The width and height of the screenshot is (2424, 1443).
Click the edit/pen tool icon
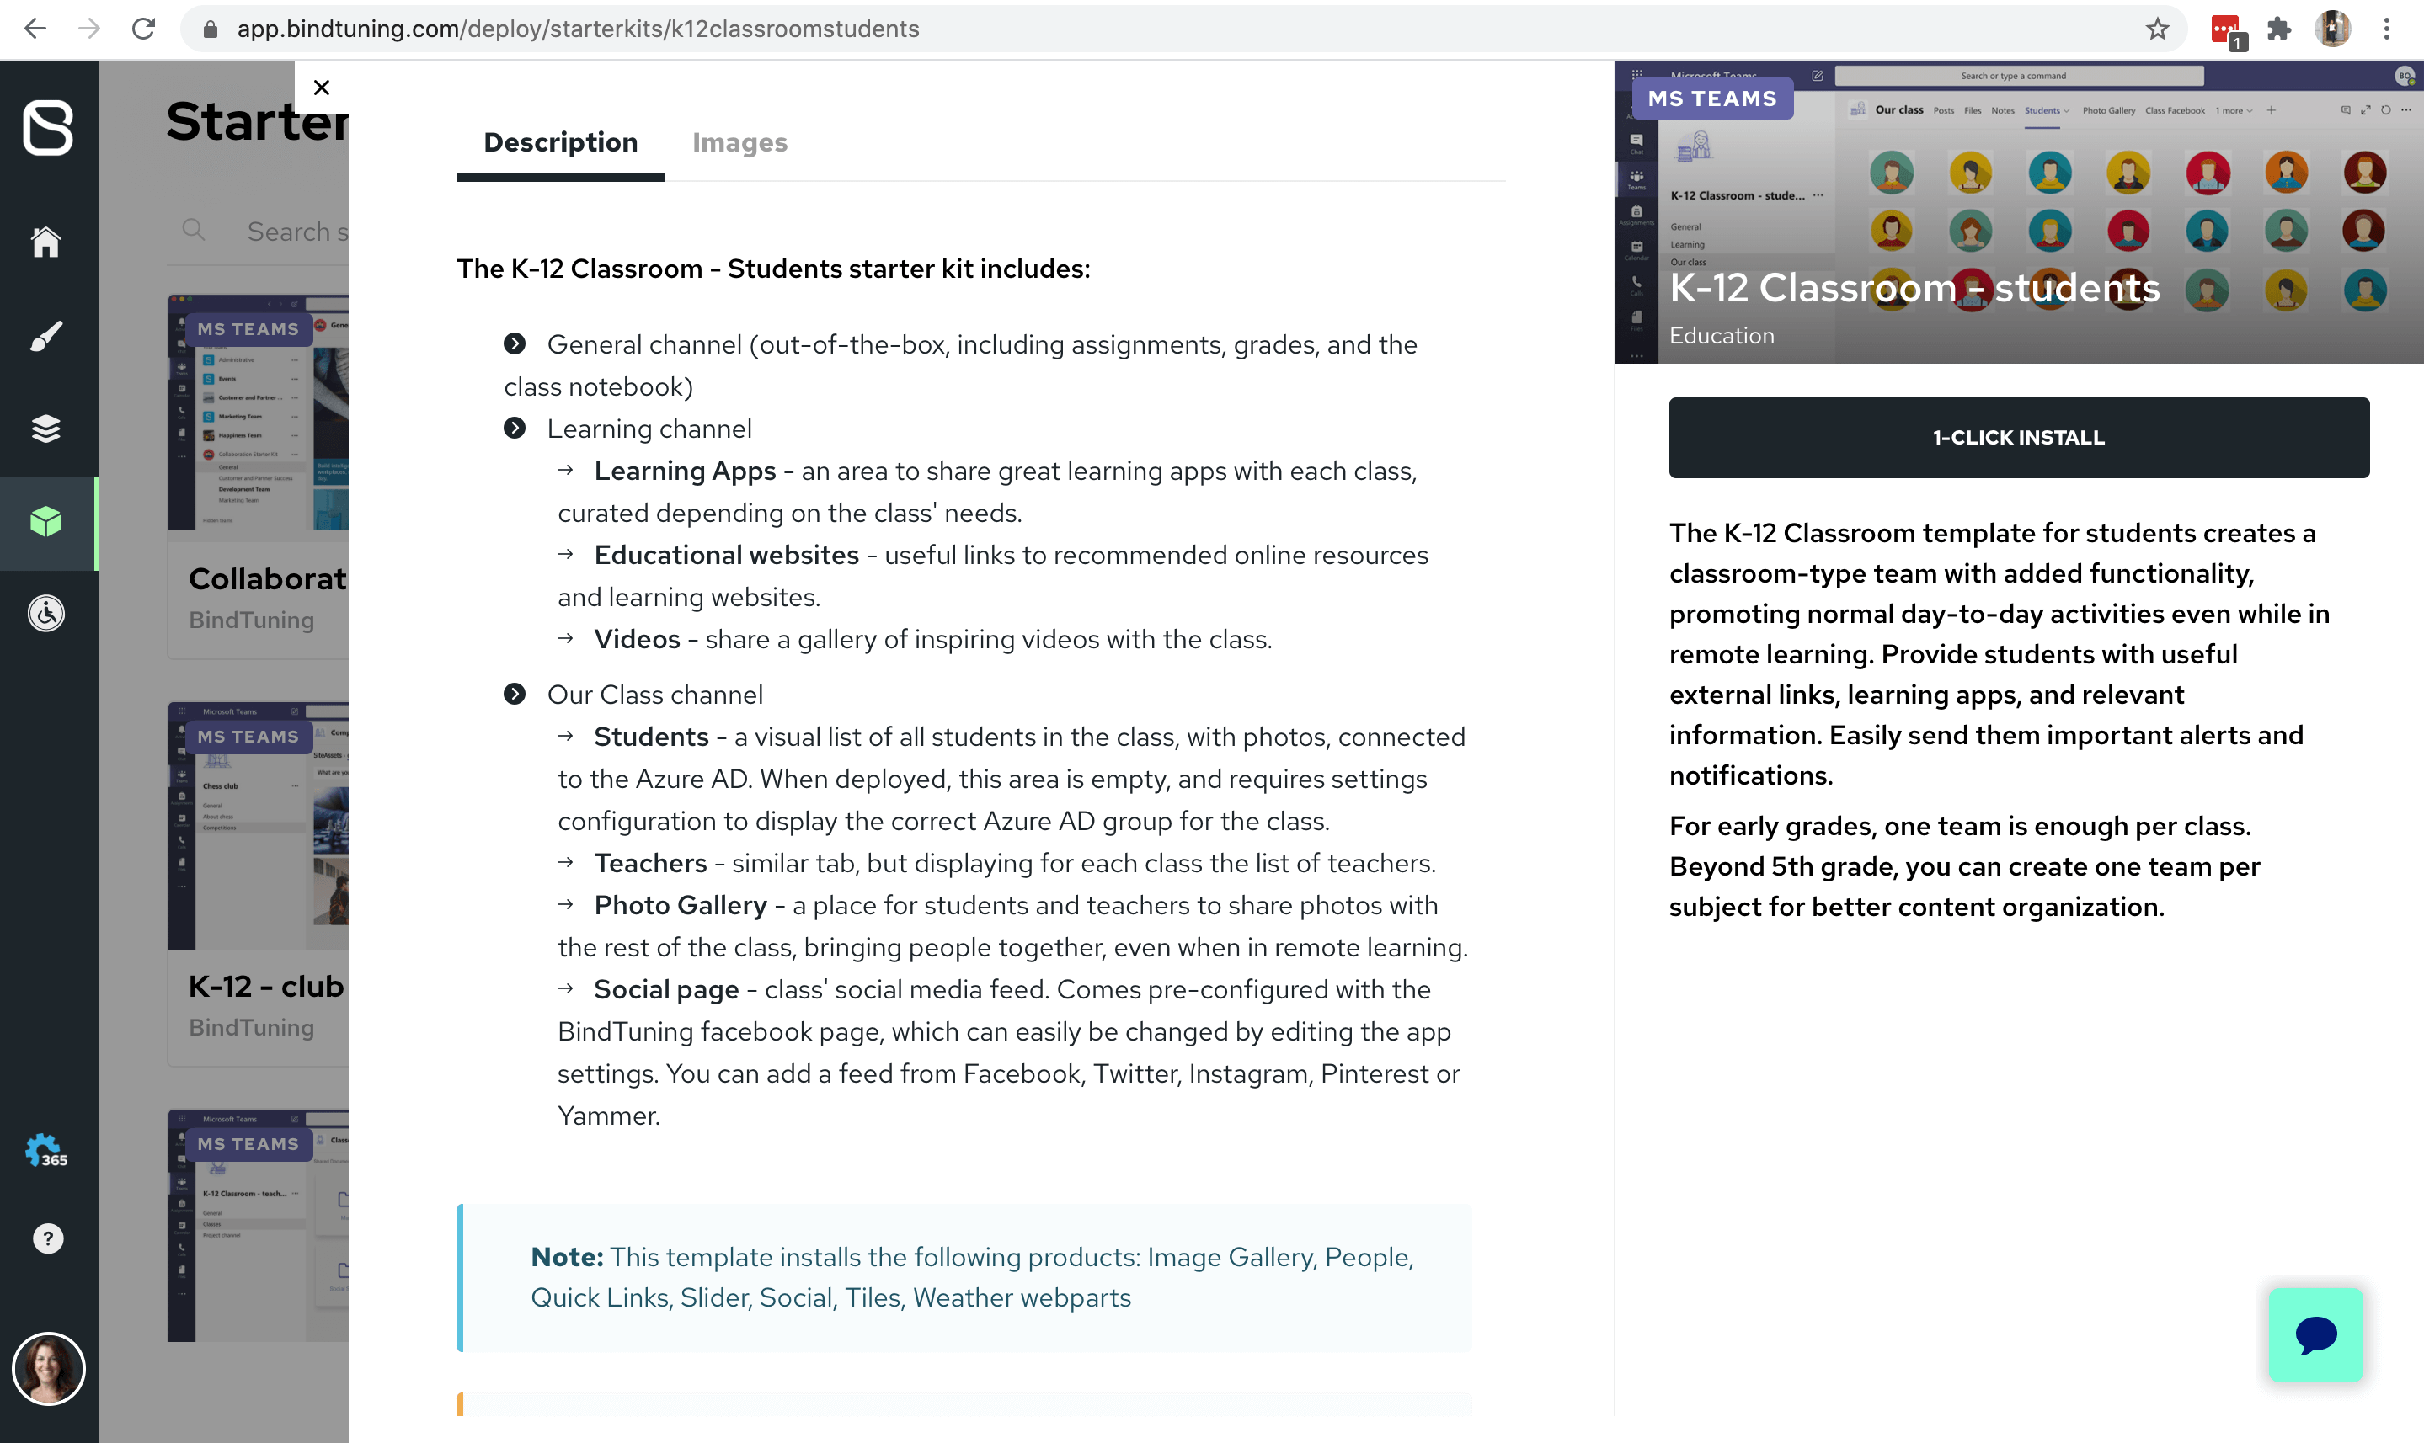(x=48, y=335)
